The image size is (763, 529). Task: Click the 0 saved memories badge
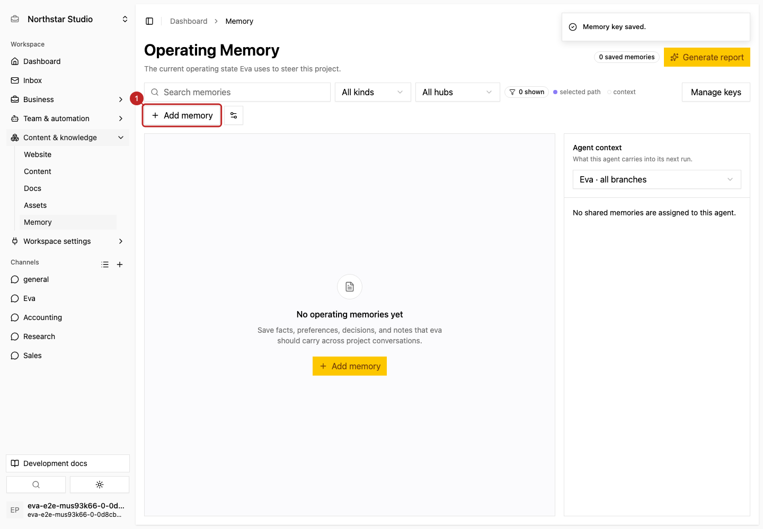[627, 57]
